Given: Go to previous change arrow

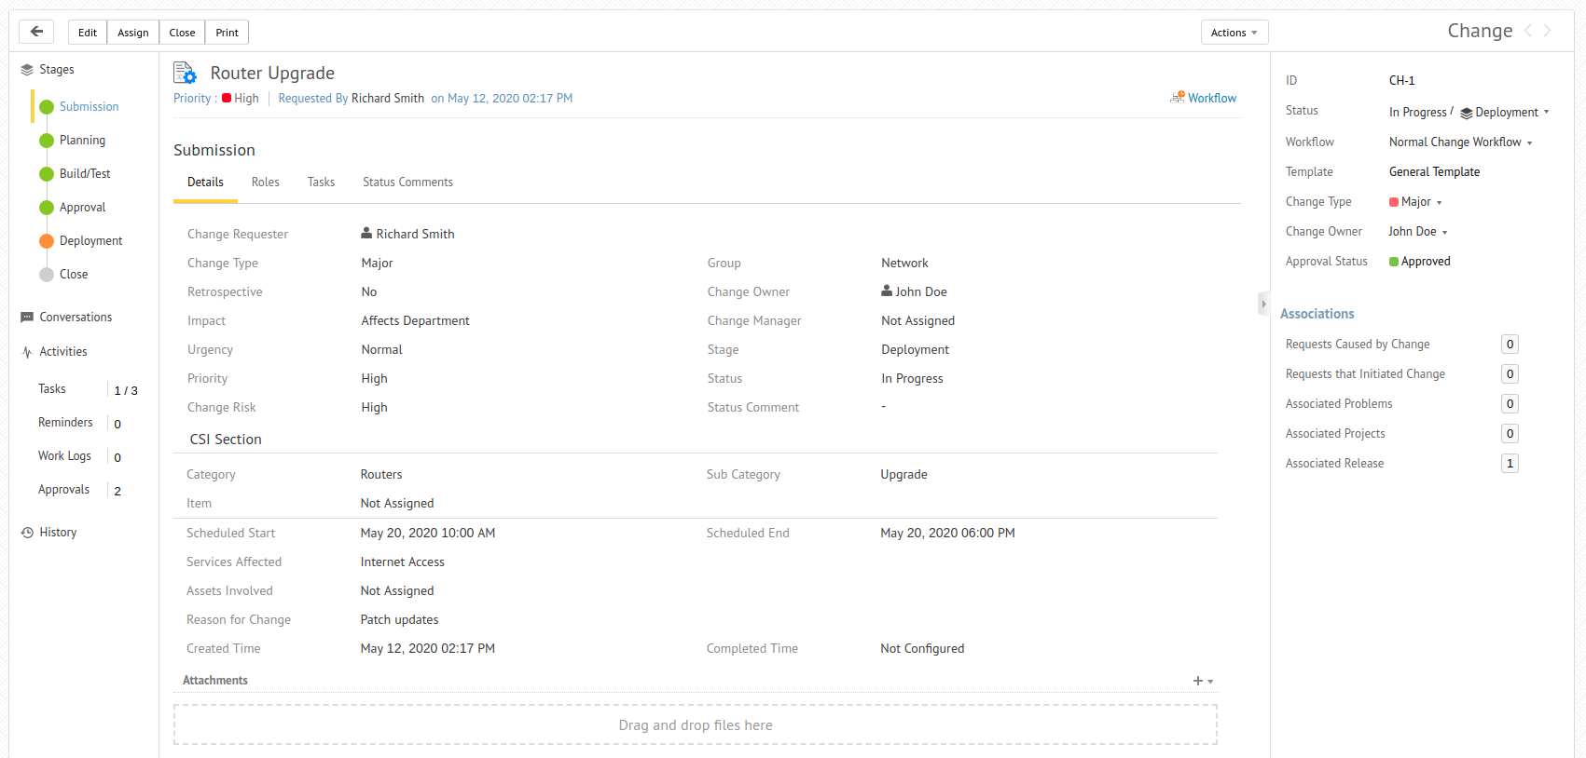Looking at the screenshot, I should point(1528,31).
